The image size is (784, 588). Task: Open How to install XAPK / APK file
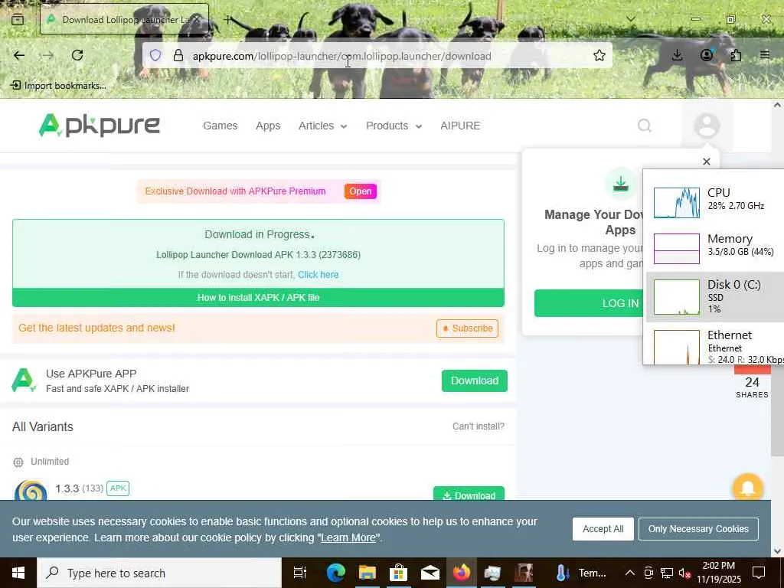tap(258, 298)
